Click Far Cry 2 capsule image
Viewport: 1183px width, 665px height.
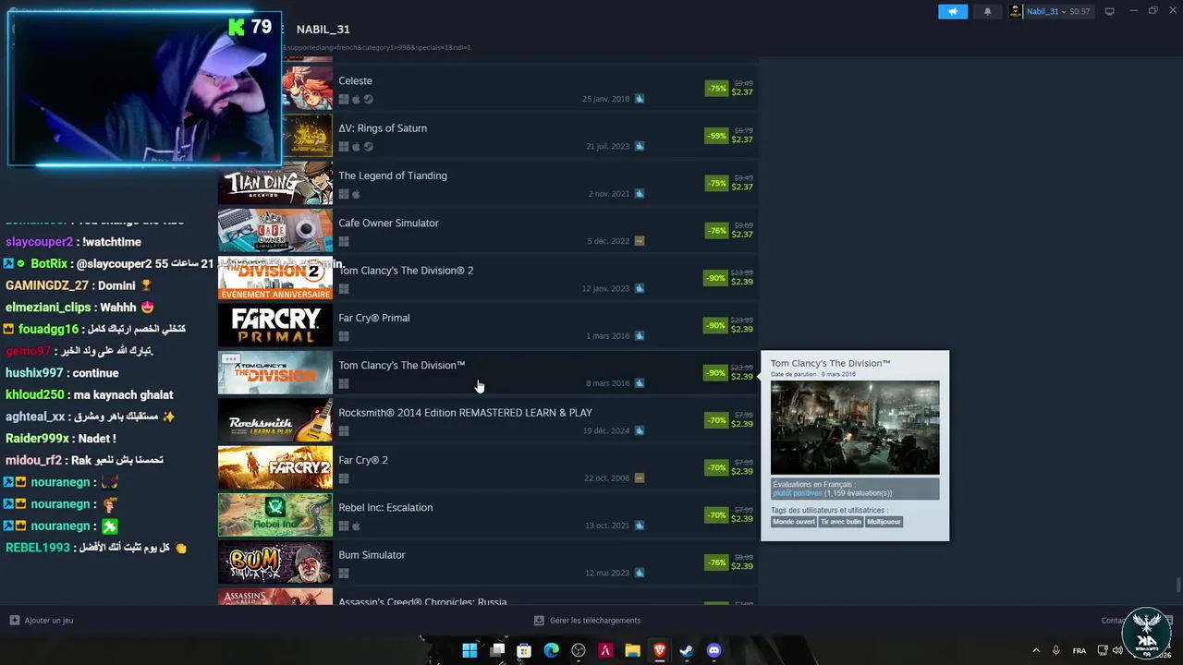pyautogui.click(x=274, y=468)
